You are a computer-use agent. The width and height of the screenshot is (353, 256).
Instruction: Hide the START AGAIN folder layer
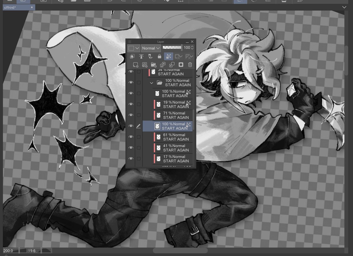coord(131,83)
